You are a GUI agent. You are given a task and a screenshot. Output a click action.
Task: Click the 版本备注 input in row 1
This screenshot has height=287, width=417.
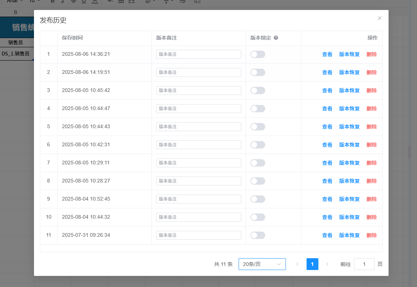(x=198, y=54)
